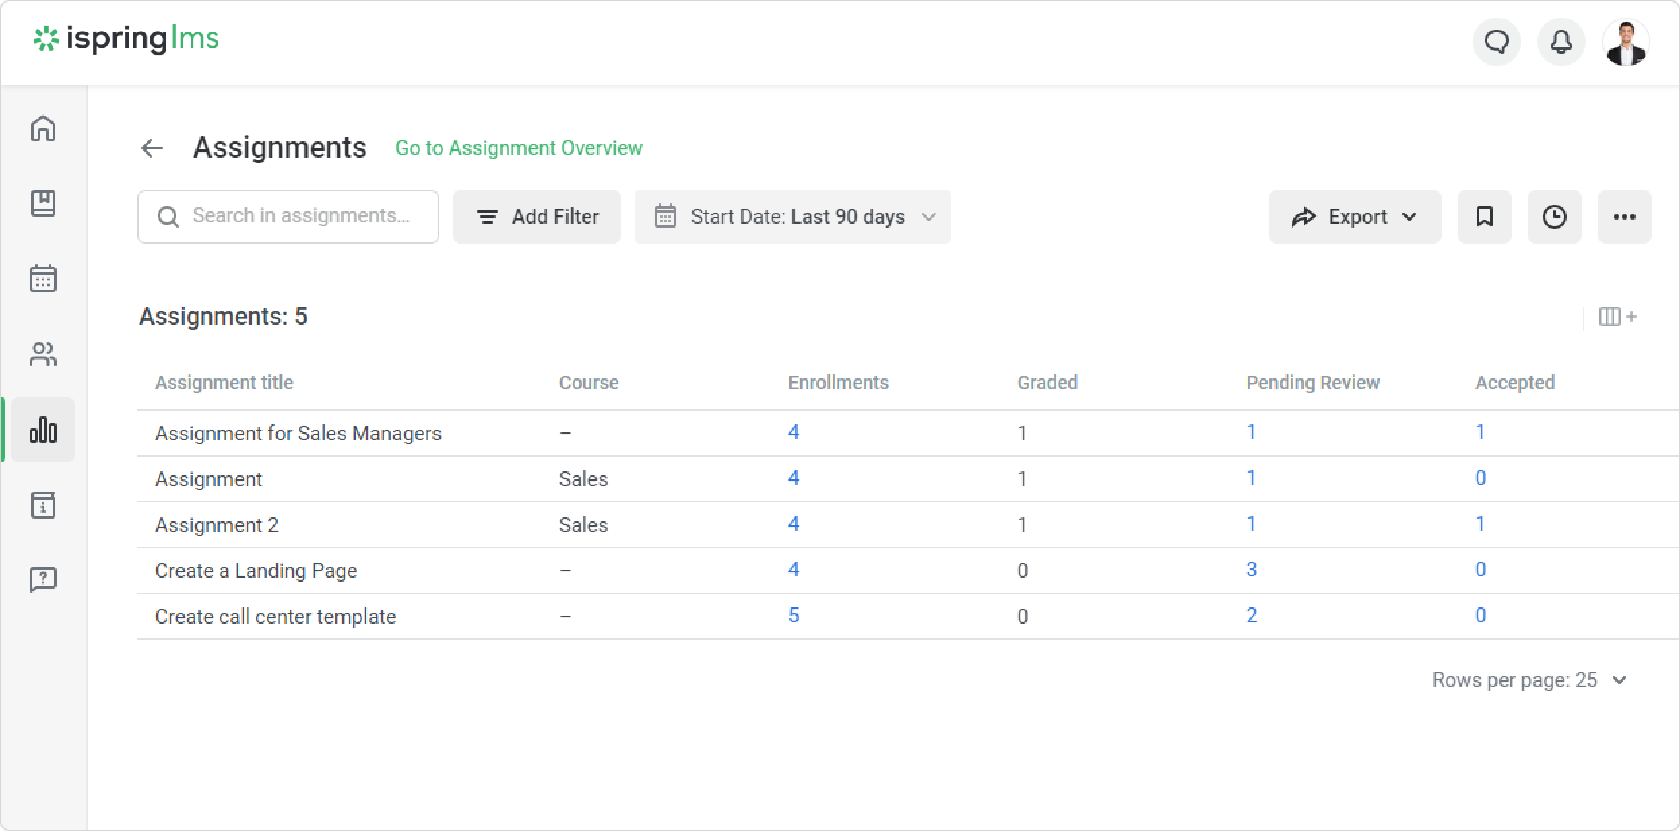Click the Add Filter button
The image size is (1680, 831).
536,217
